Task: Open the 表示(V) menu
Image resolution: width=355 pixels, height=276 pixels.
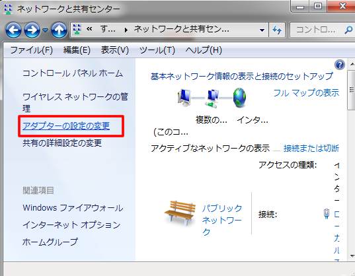Action: tap(115, 50)
